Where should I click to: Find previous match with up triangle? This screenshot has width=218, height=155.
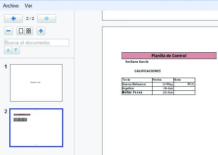(8, 50)
